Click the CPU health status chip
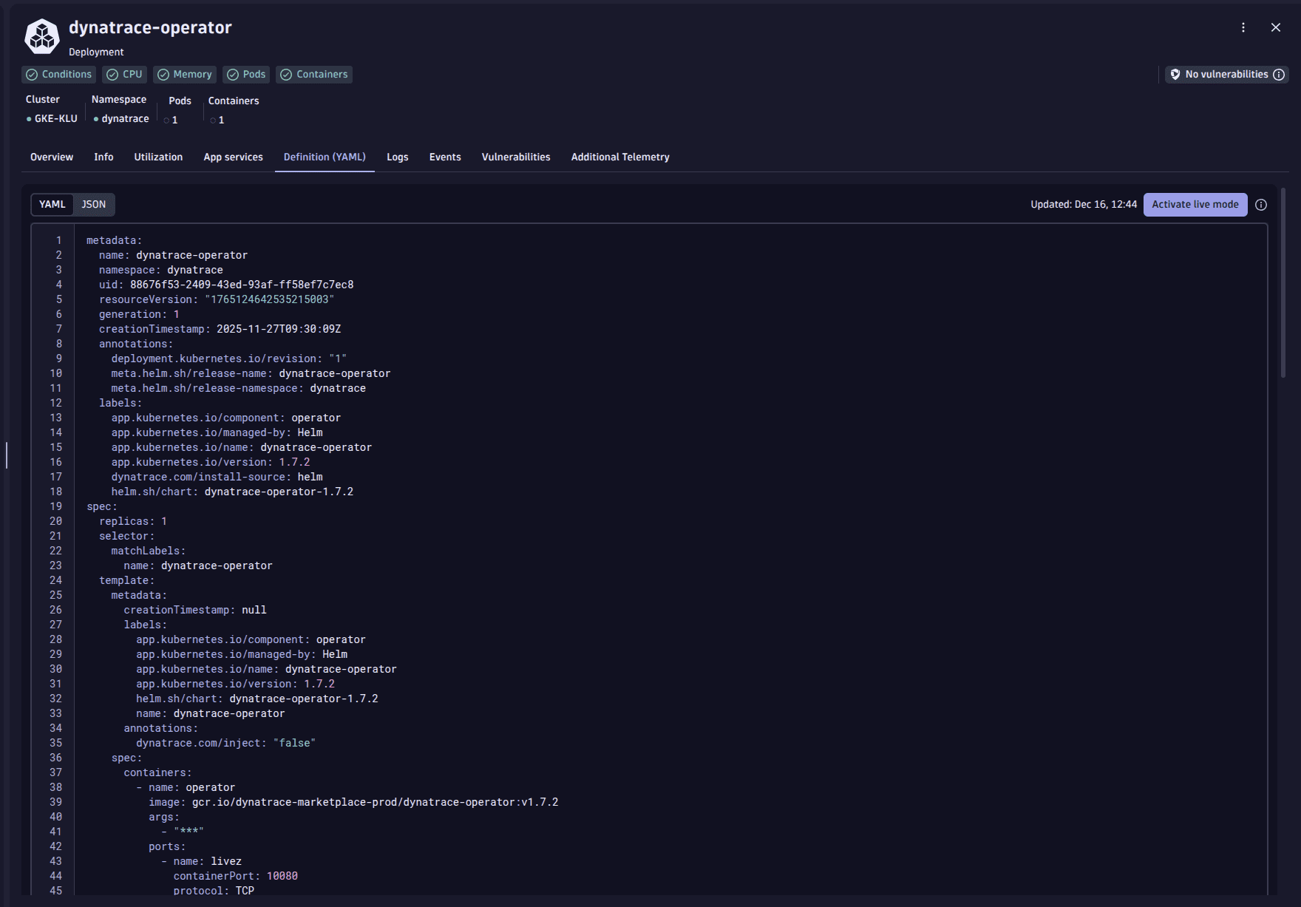 pyautogui.click(x=124, y=75)
